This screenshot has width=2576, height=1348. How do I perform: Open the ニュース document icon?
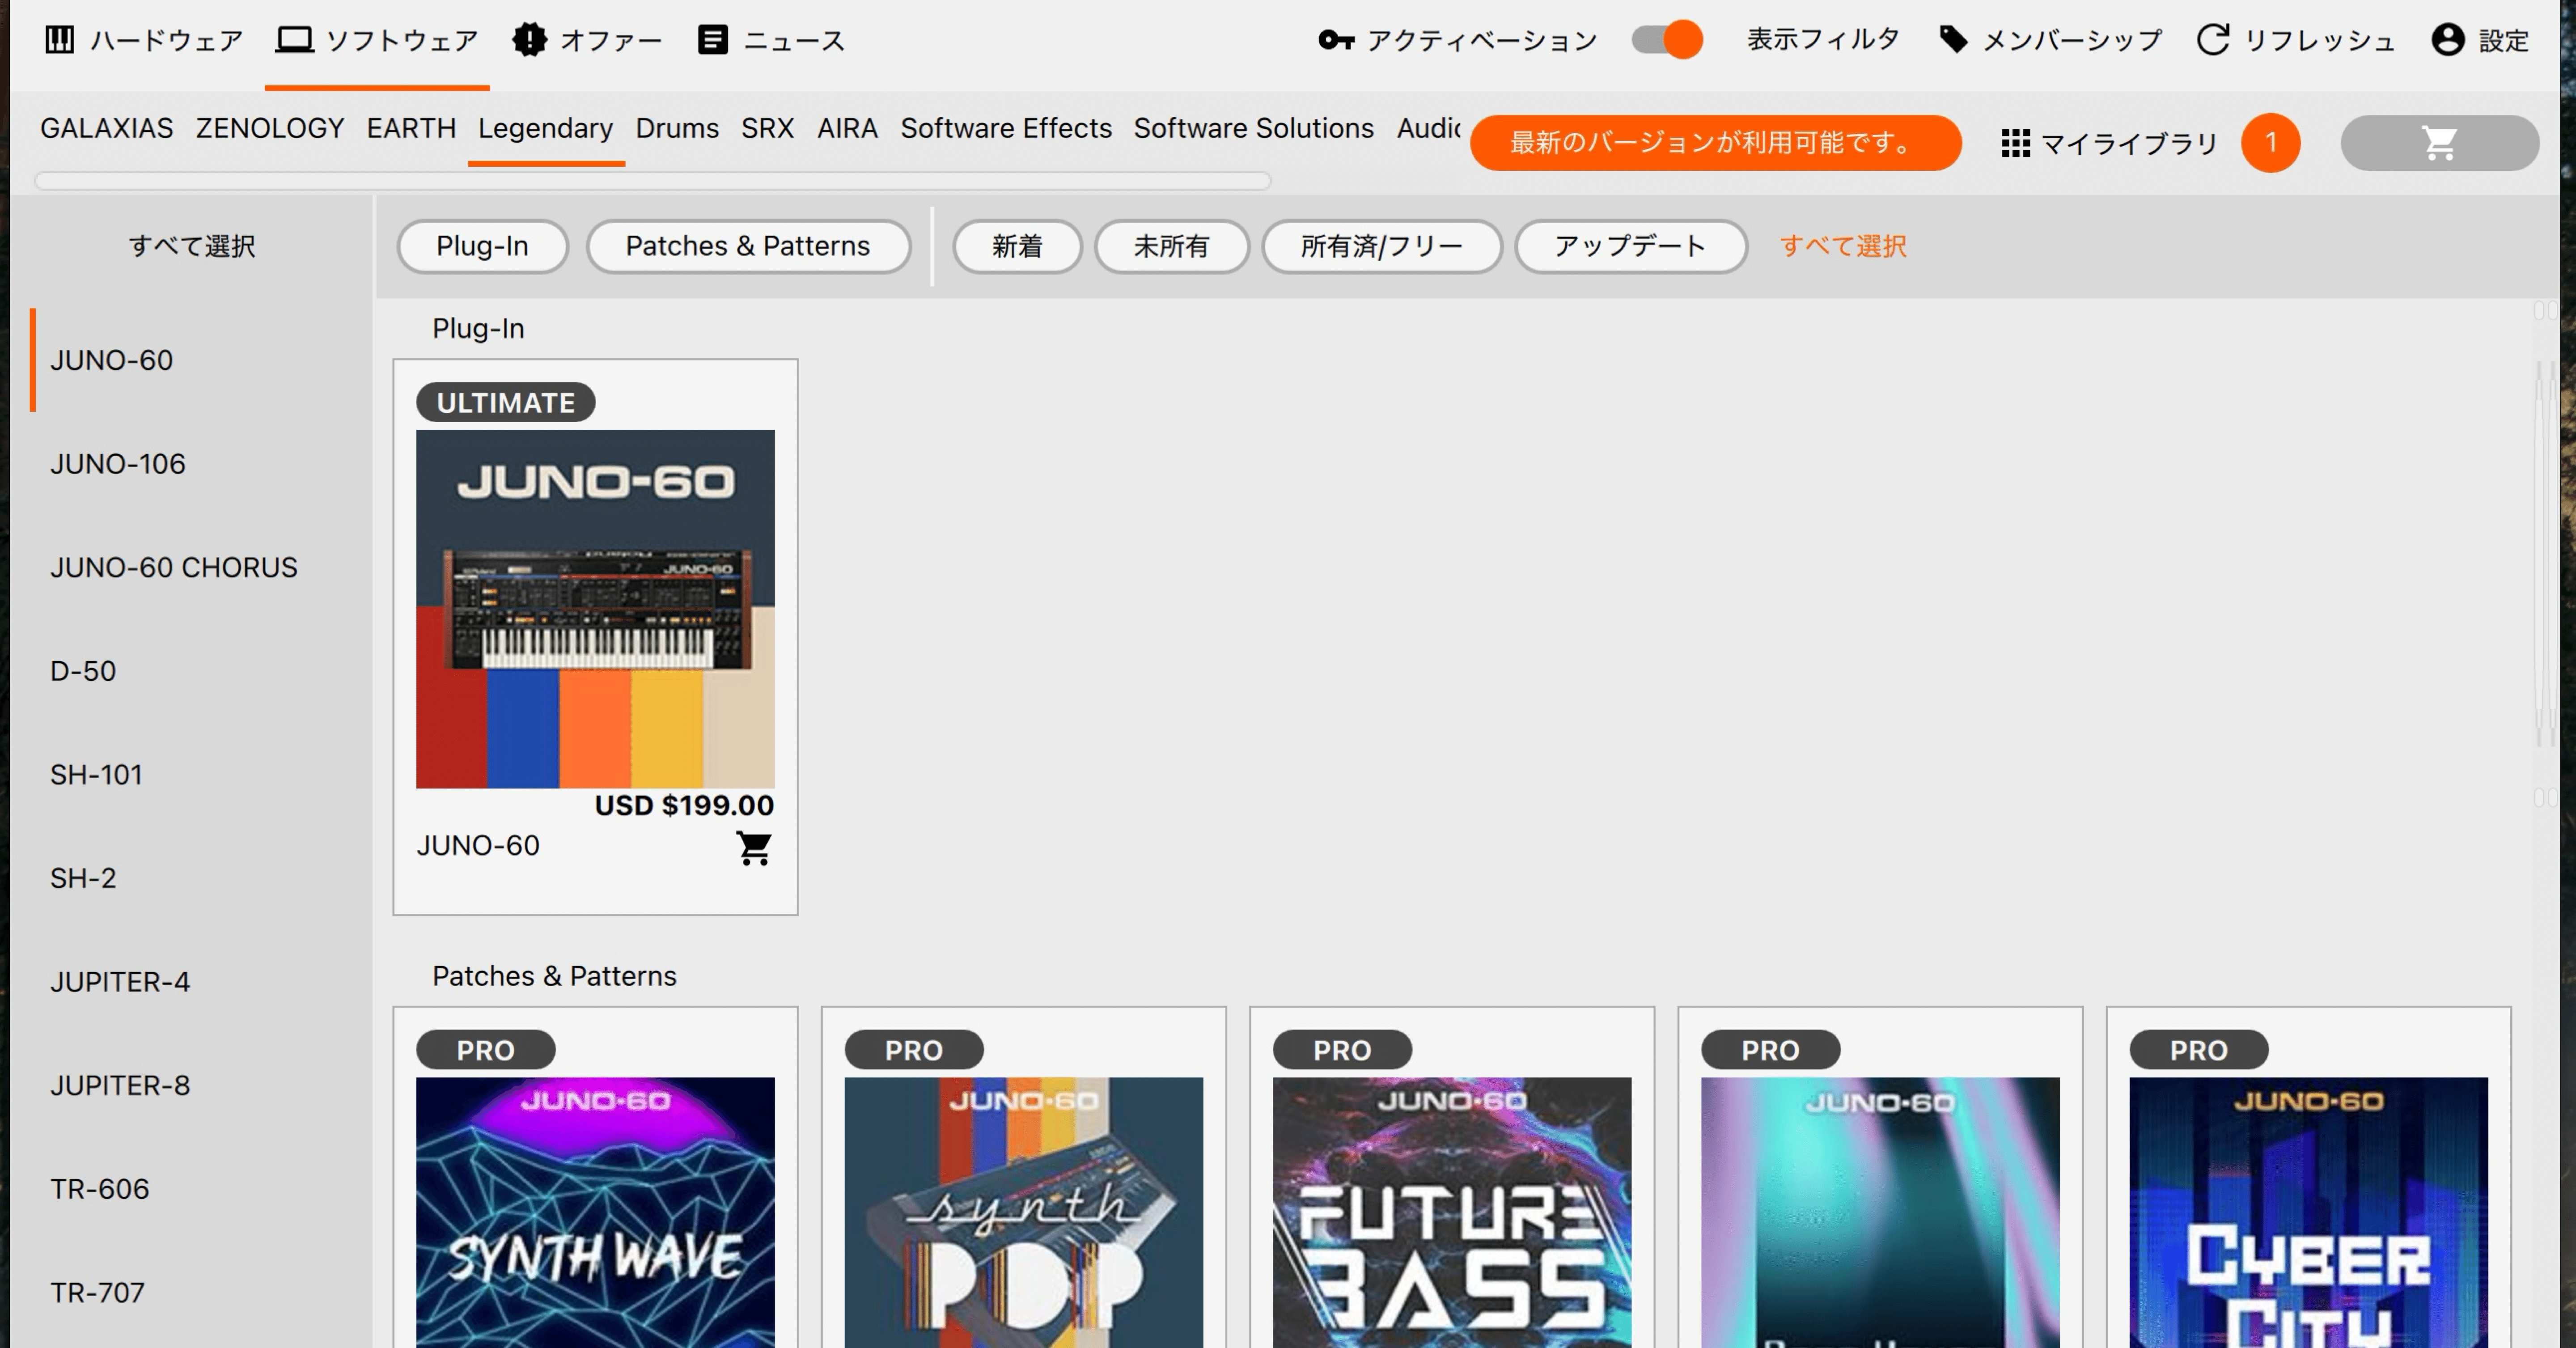coord(712,40)
